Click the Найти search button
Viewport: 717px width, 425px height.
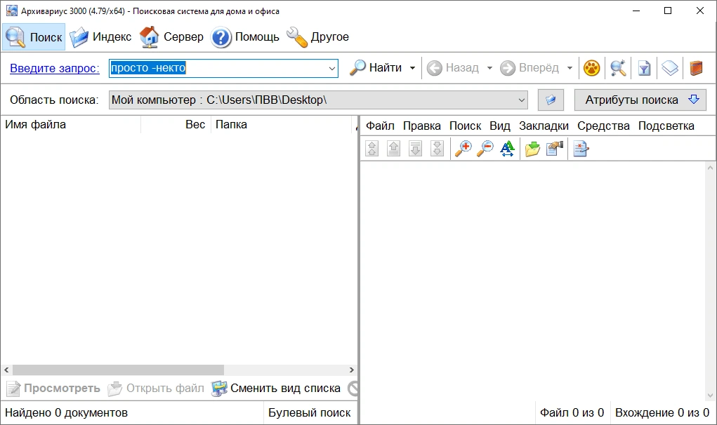[376, 67]
